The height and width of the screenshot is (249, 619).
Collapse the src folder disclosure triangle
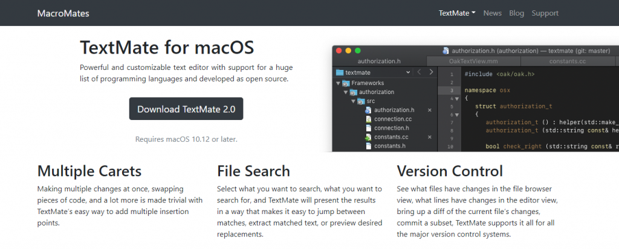pyautogui.click(x=353, y=101)
